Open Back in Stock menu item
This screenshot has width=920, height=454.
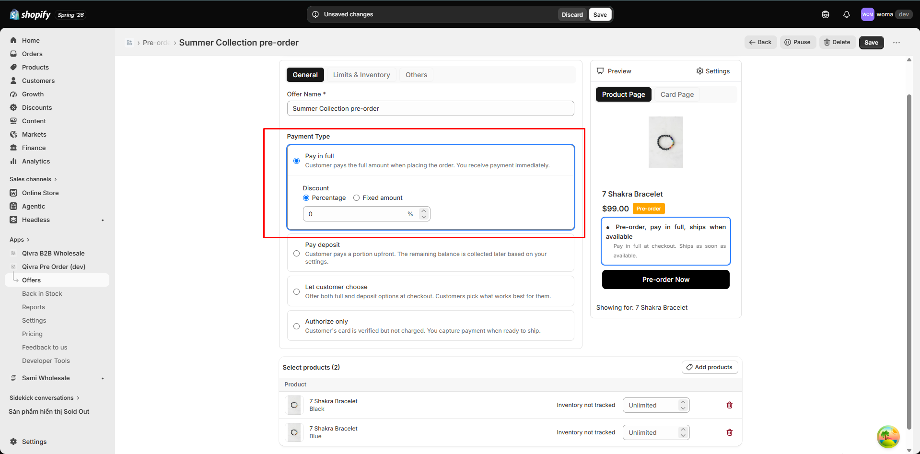42,293
